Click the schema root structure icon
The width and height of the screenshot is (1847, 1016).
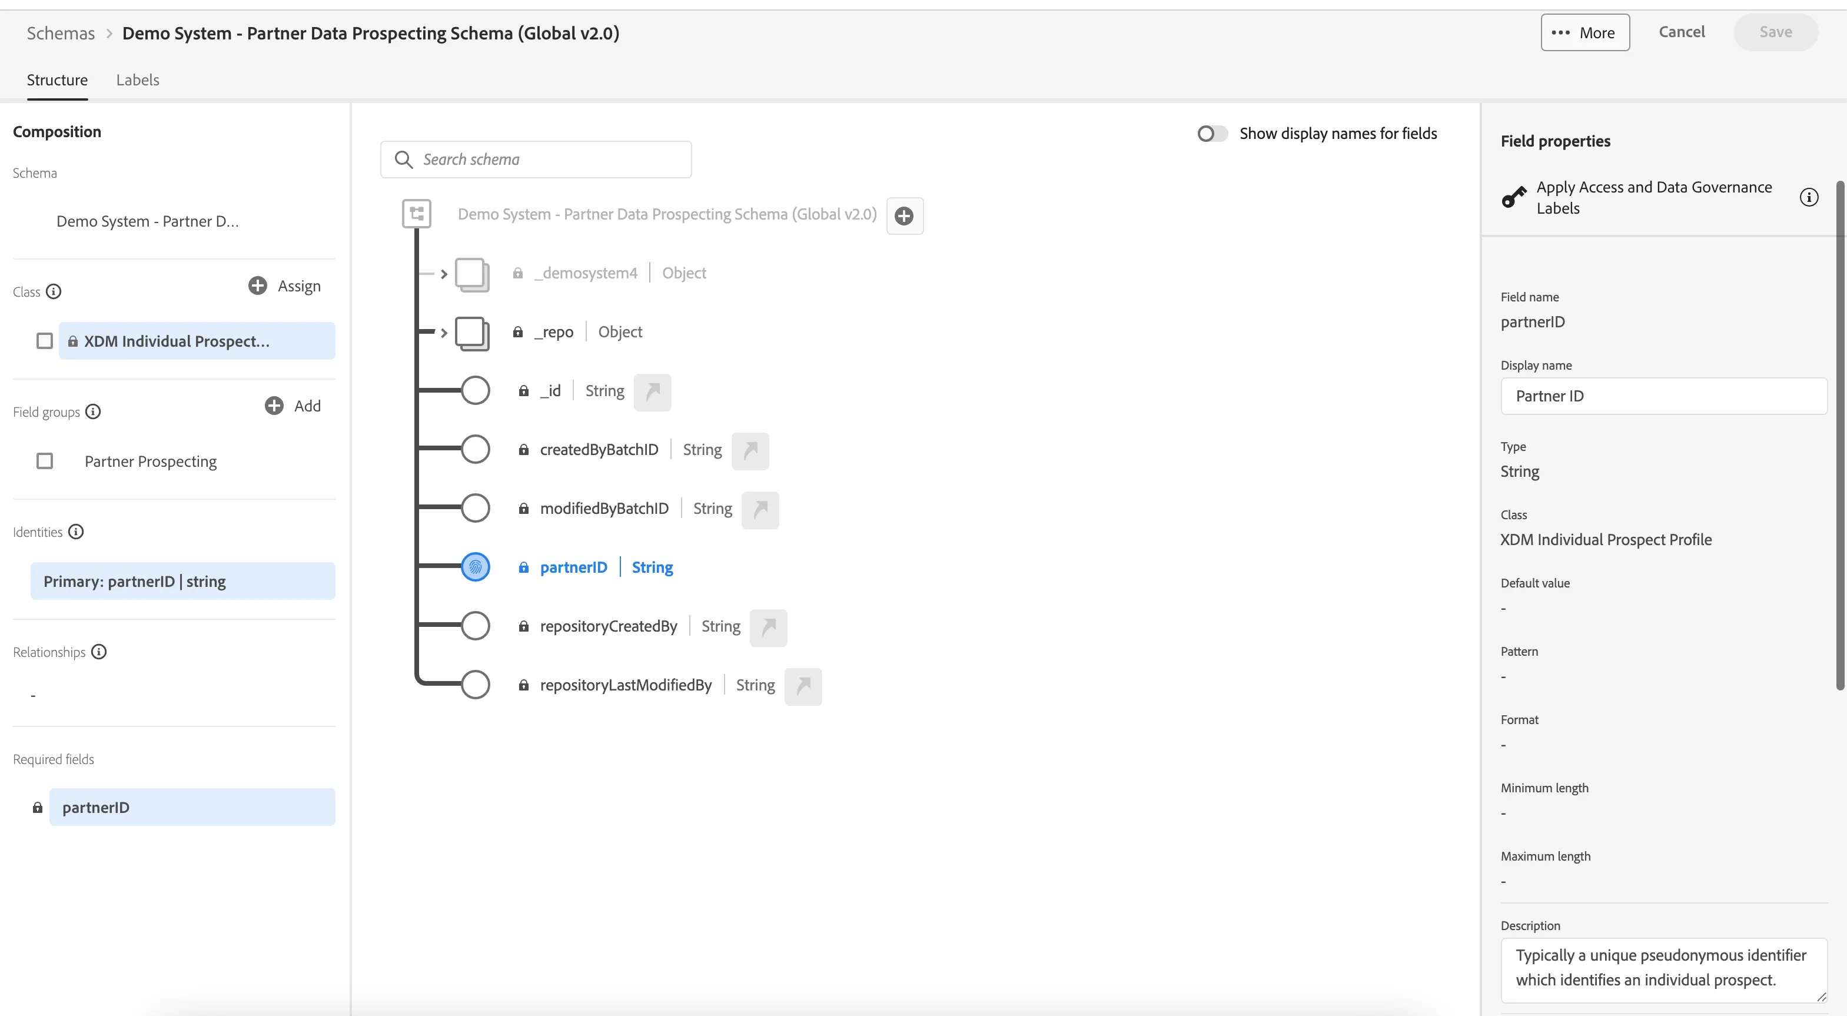(417, 214)
